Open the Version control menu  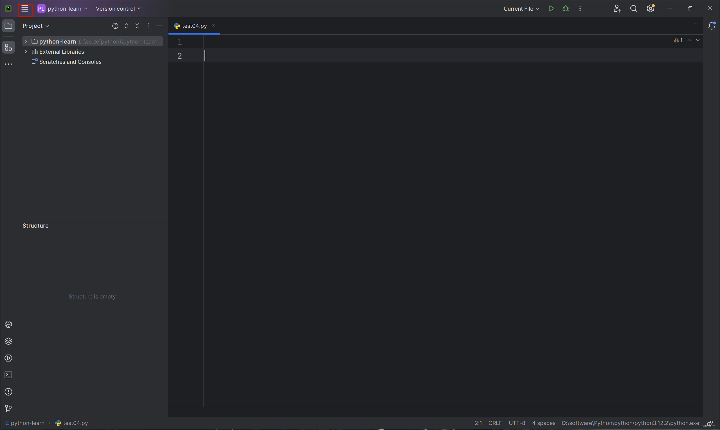point(118,9)
